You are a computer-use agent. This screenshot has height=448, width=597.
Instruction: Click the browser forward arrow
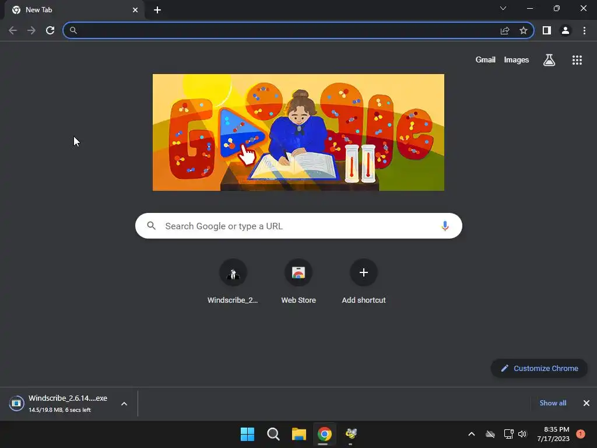31,30
